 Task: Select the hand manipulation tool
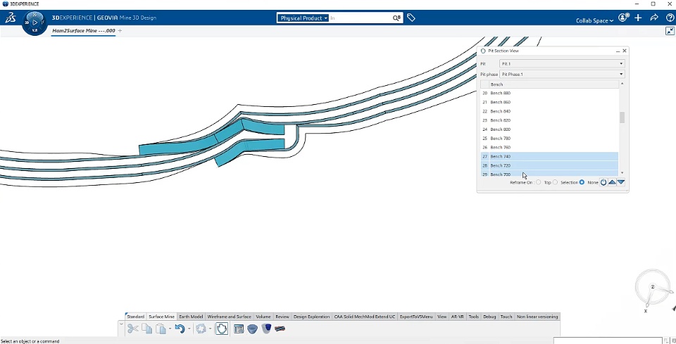pos(222,329)
